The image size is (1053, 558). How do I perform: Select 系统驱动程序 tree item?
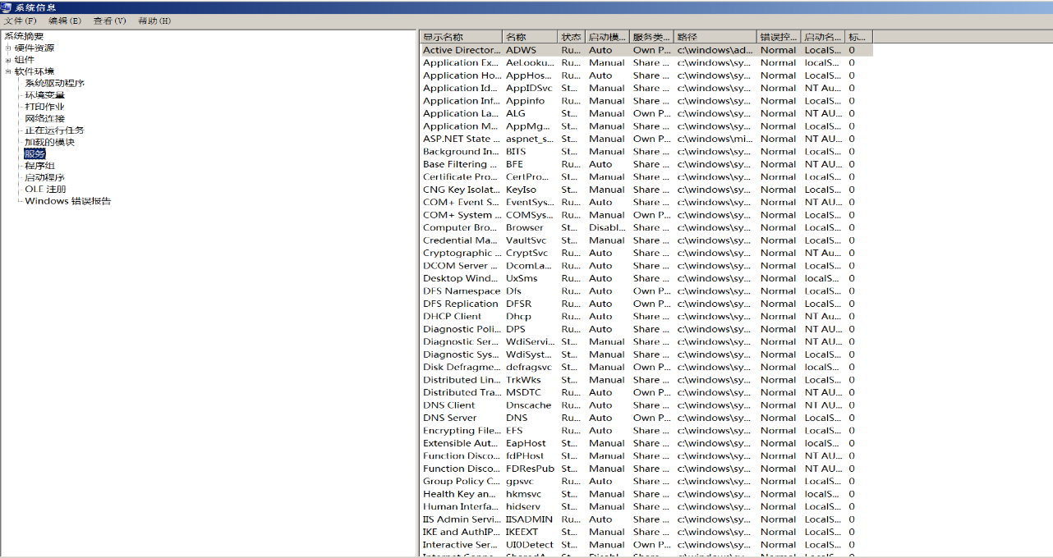[x=55, y=83]
